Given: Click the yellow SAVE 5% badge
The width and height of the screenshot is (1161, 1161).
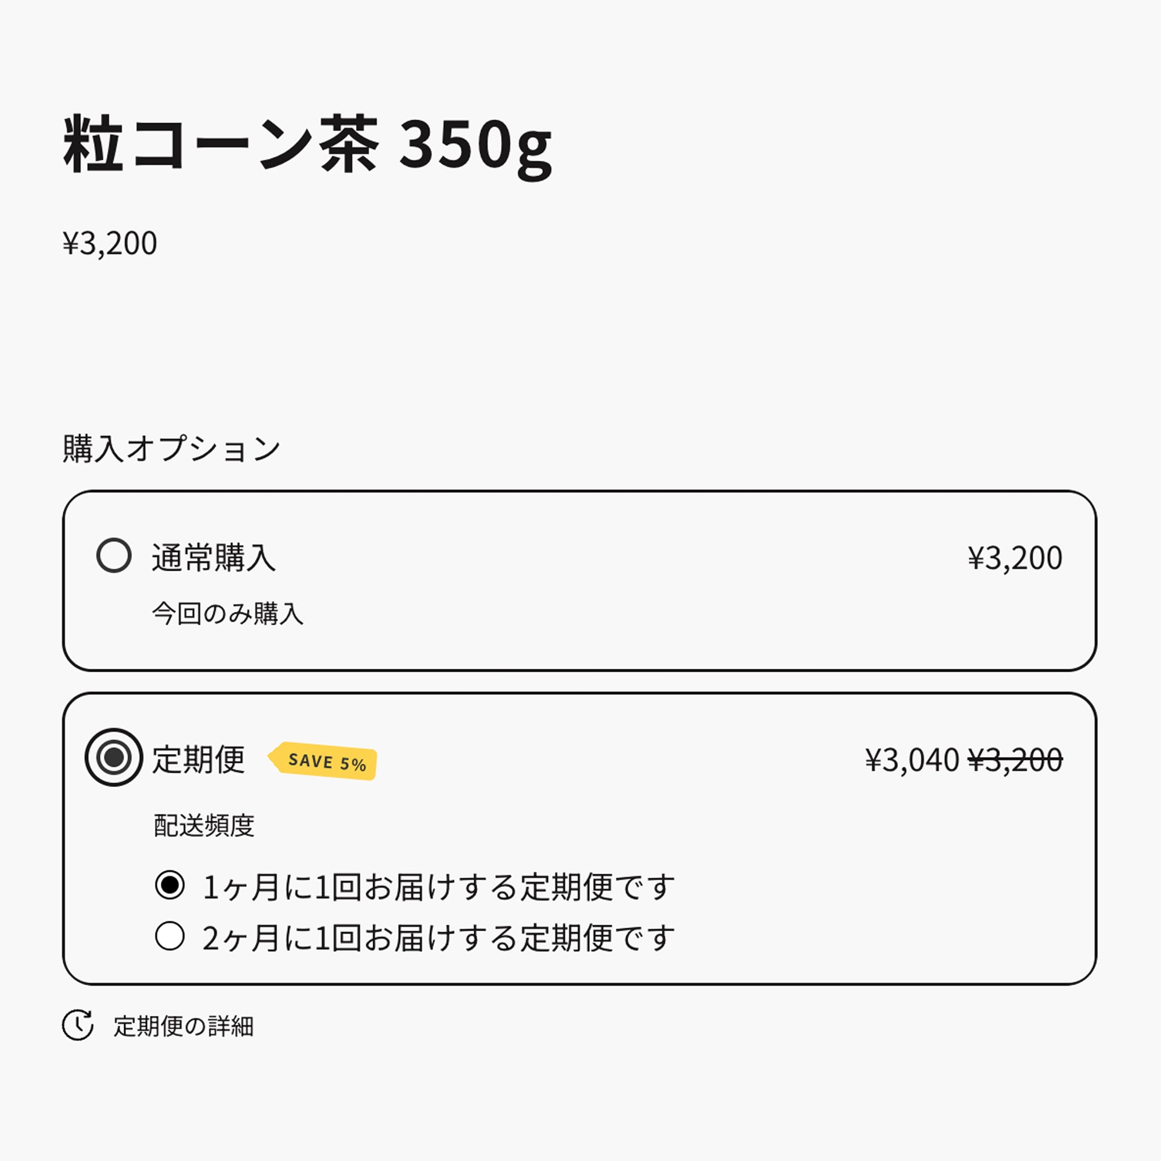Looking at the screenshot, I should click(x=324, y=761).
